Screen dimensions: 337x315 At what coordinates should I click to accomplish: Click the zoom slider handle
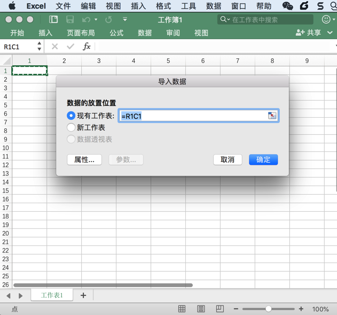pyautogui.click(x=268, y=309)
